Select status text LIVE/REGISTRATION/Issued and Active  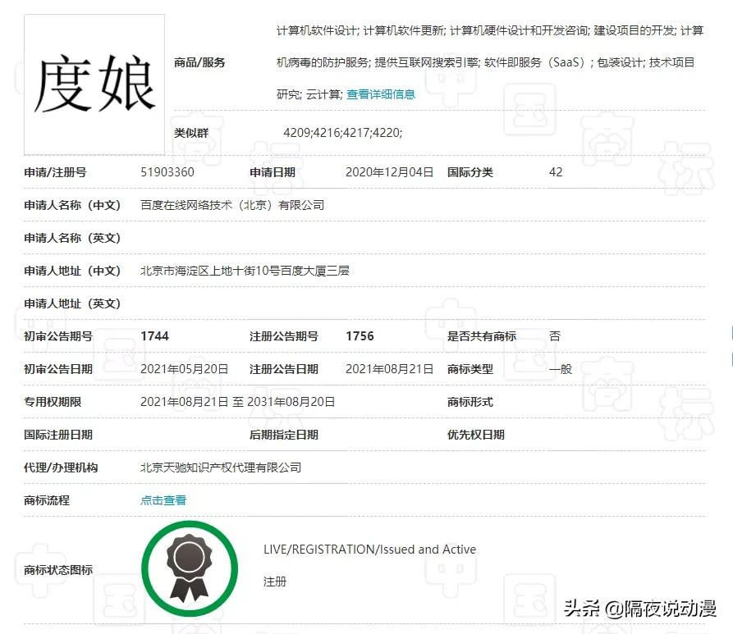(369, 549)
